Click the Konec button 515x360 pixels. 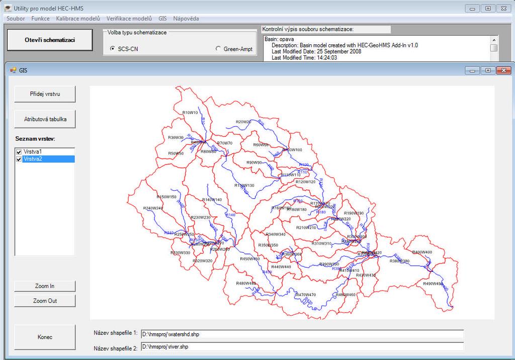click(x=45, y=337)
